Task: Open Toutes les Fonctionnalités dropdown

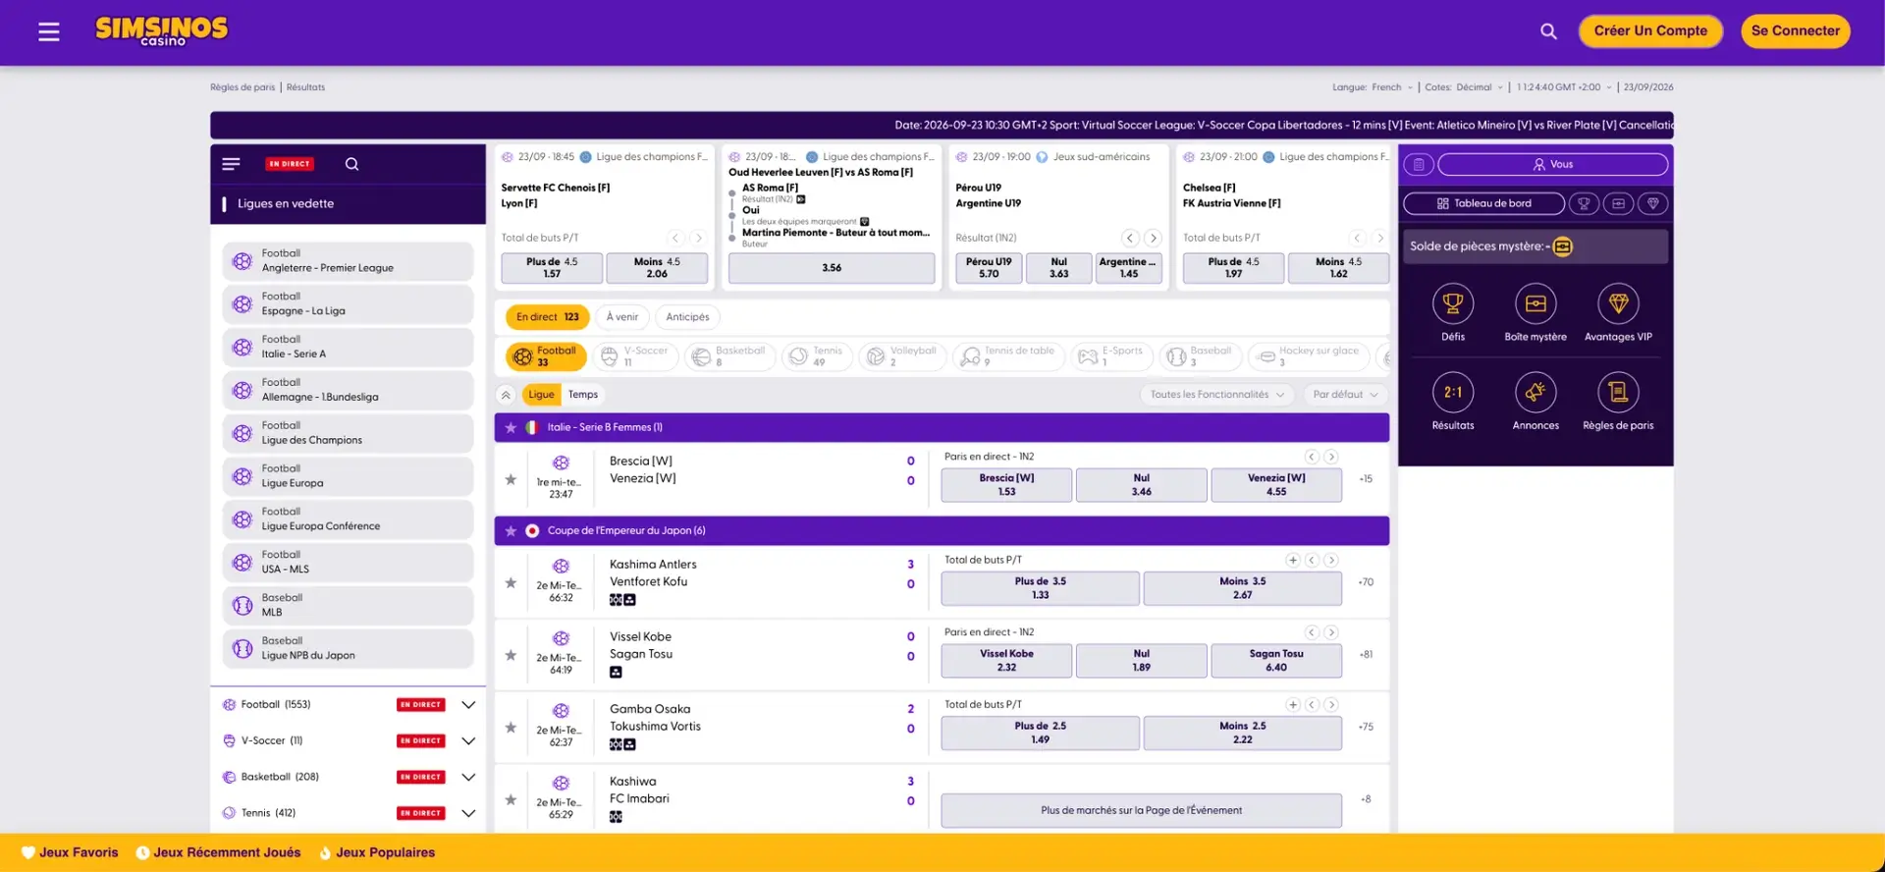Action: tap(1216, 395)
